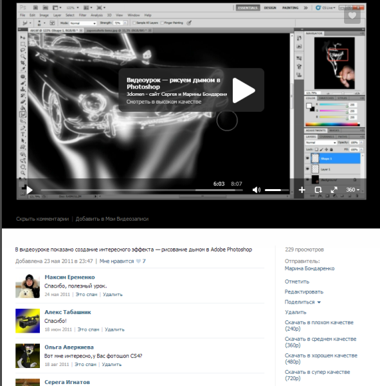Download video in low quality 240p
380x386 pixels.
[319, 326]
